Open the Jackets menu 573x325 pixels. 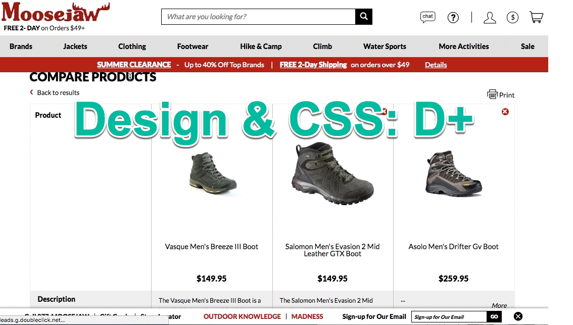tap(75, 47)
